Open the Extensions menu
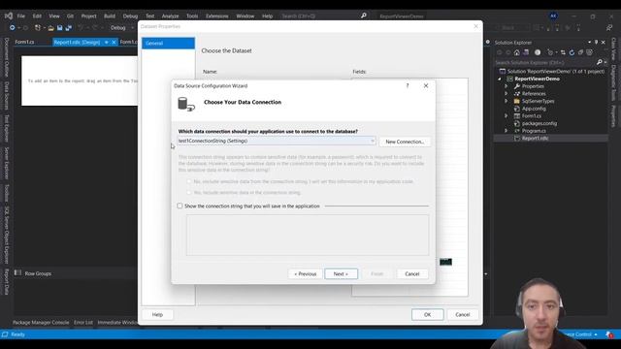This screenshot has width=621, height=349. (x=217, y=16)
